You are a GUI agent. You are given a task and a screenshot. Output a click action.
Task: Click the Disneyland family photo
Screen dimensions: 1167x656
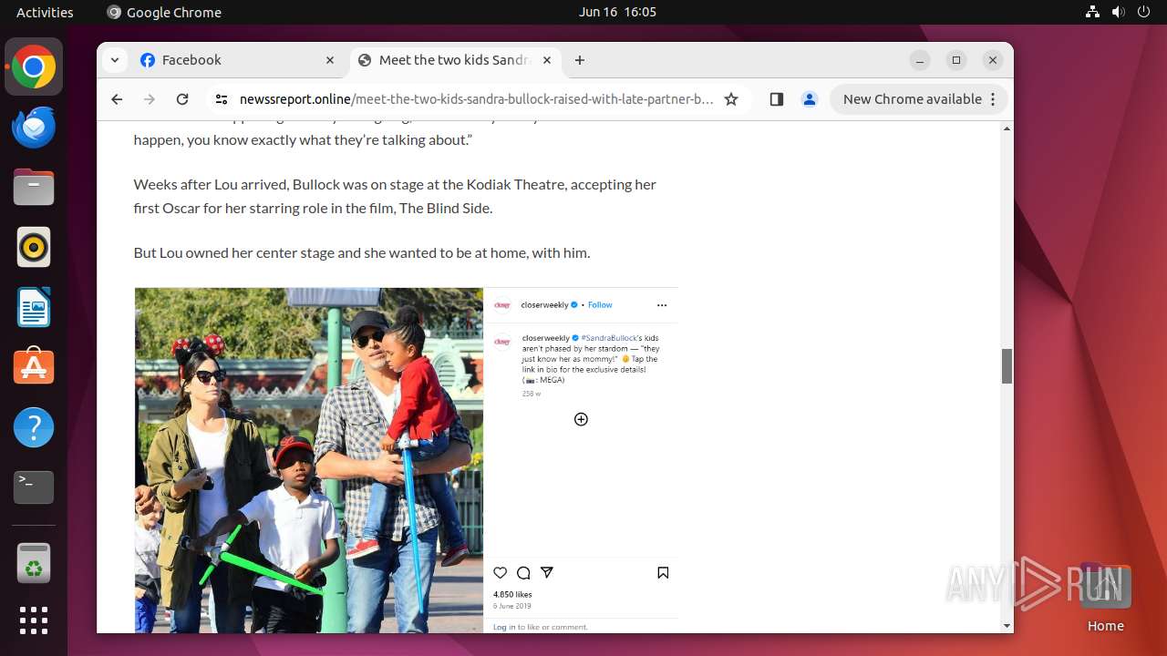point(309,460)
